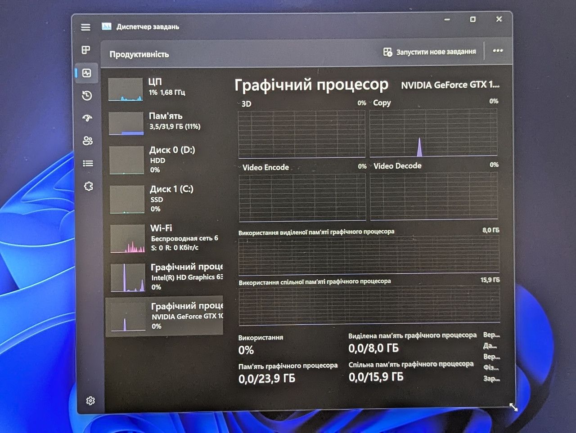Click Спільна пам'ять графічного процесора label

click(x=411, y=364)
